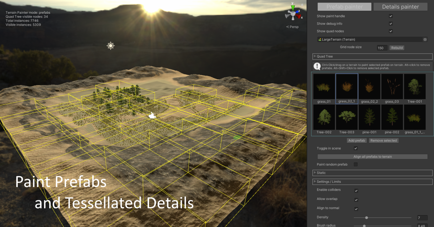Collapse the Settings / Limits foldout
Image resolution: width=434 pixels, height=227 pixels.
pyautogui.click(x=373, y=182)
